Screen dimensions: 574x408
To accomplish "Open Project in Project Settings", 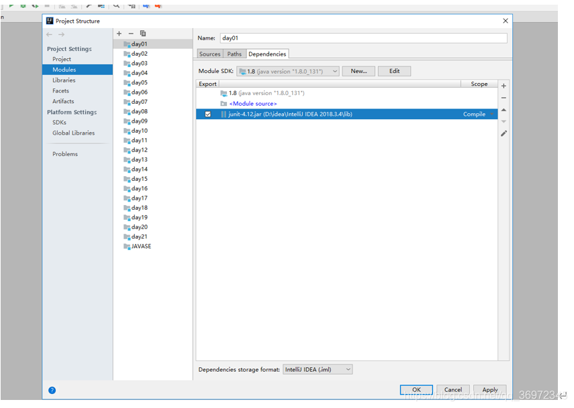I will 62,59.
